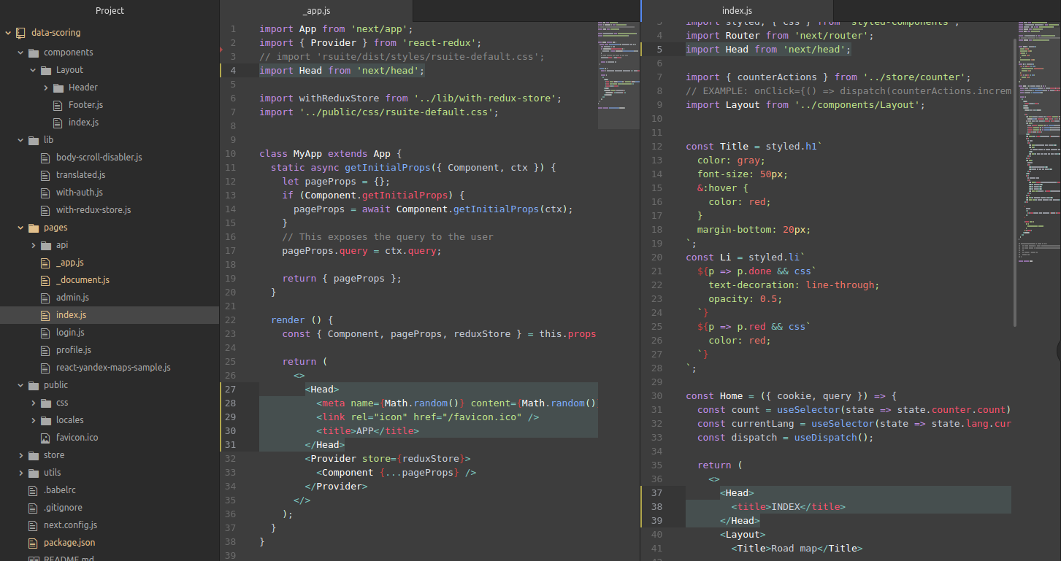Click the next.config.js file icon

pyautogui.click(x=32, y=525)
